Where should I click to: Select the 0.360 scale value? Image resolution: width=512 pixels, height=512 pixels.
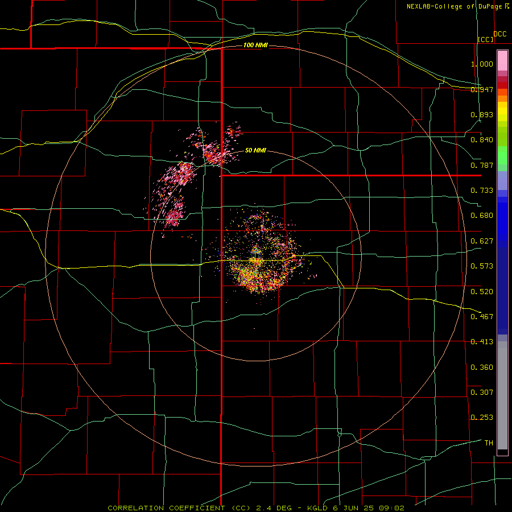(482, 368)
